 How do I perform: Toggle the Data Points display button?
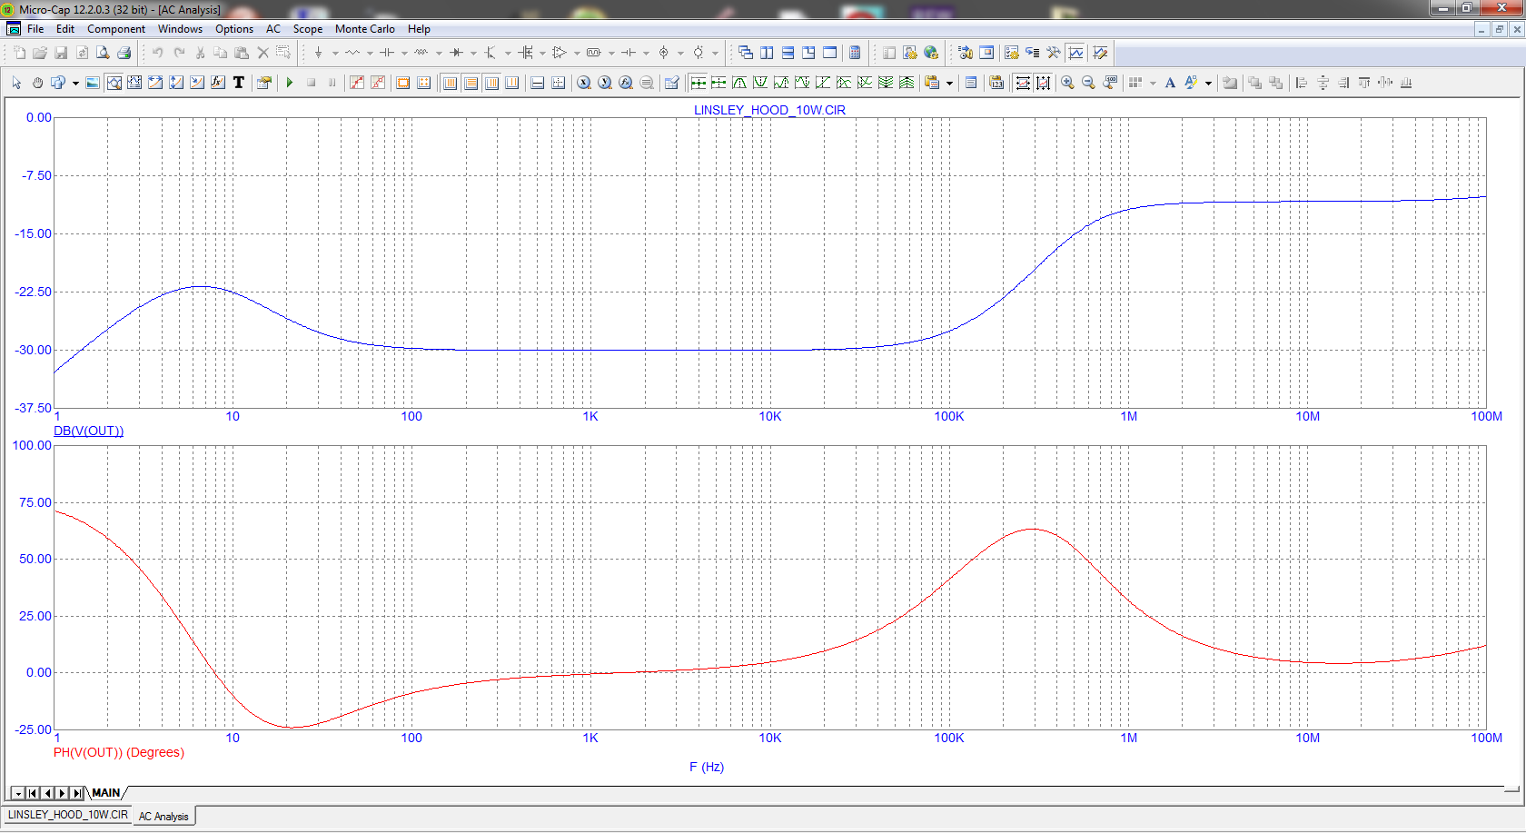point(357,83)
